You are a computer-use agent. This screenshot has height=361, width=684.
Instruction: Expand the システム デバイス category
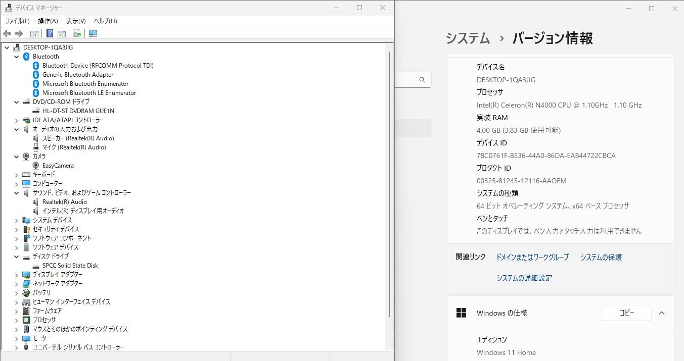[x=16, y=220]
